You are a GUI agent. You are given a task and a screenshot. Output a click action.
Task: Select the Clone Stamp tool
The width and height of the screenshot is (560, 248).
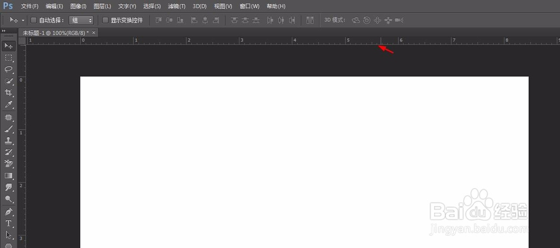[8, 140]
